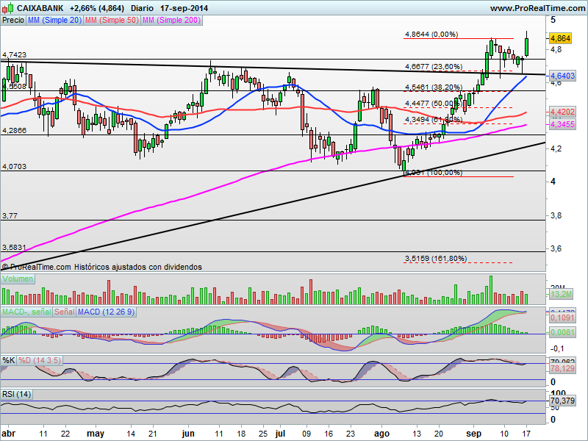Click the 'sep' month label on time axis
588x441 pixels.
point(473,434)
